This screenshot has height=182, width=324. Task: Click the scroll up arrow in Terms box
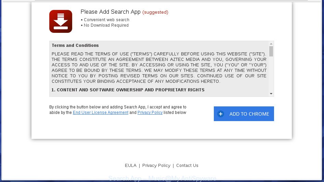(271, 44)
